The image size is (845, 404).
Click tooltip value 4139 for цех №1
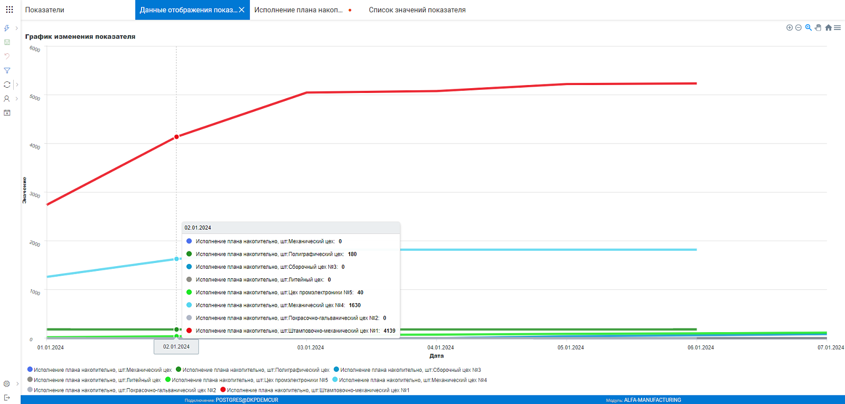[389, 331]
